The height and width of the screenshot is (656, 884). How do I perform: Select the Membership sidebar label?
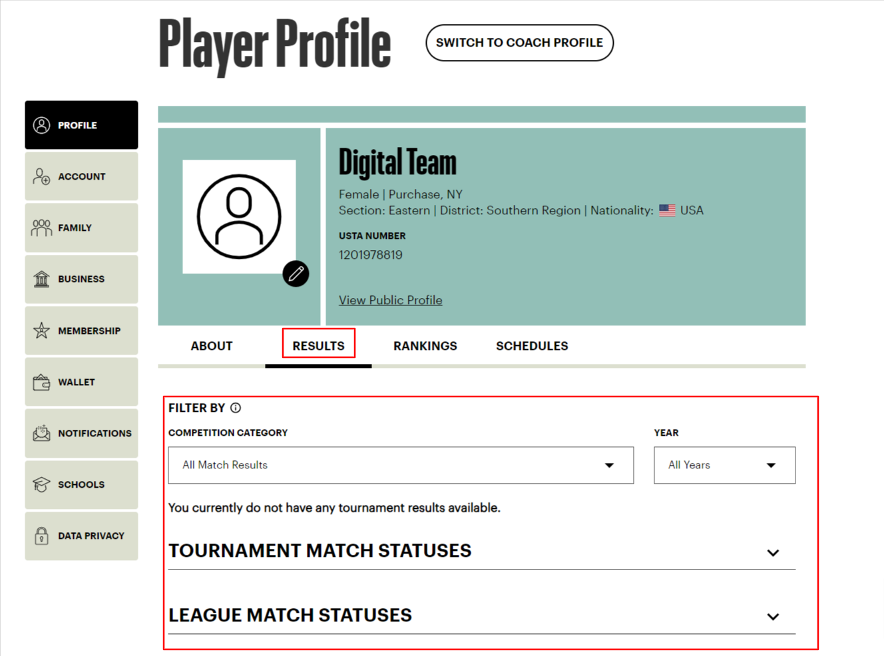point(89,331)
